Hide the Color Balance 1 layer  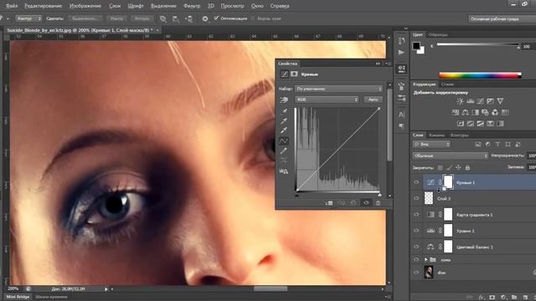tap(416, 247)
